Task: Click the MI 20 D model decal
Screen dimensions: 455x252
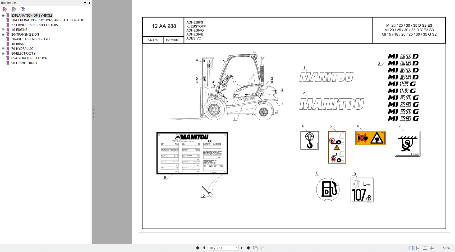Action: pyautogui.click(x=403, y=56)
